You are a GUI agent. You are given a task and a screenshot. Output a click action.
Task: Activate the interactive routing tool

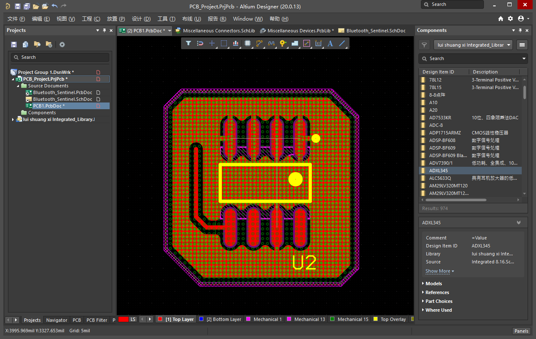click(259, 43)
